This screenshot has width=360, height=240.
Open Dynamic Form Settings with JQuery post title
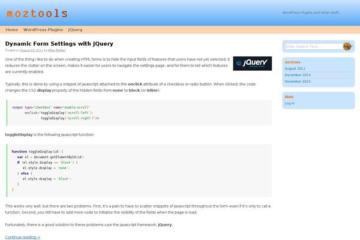[59, 44]
